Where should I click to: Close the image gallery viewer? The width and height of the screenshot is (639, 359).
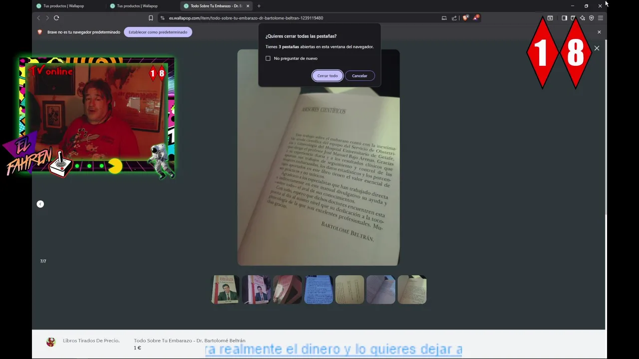pos(597,48)
